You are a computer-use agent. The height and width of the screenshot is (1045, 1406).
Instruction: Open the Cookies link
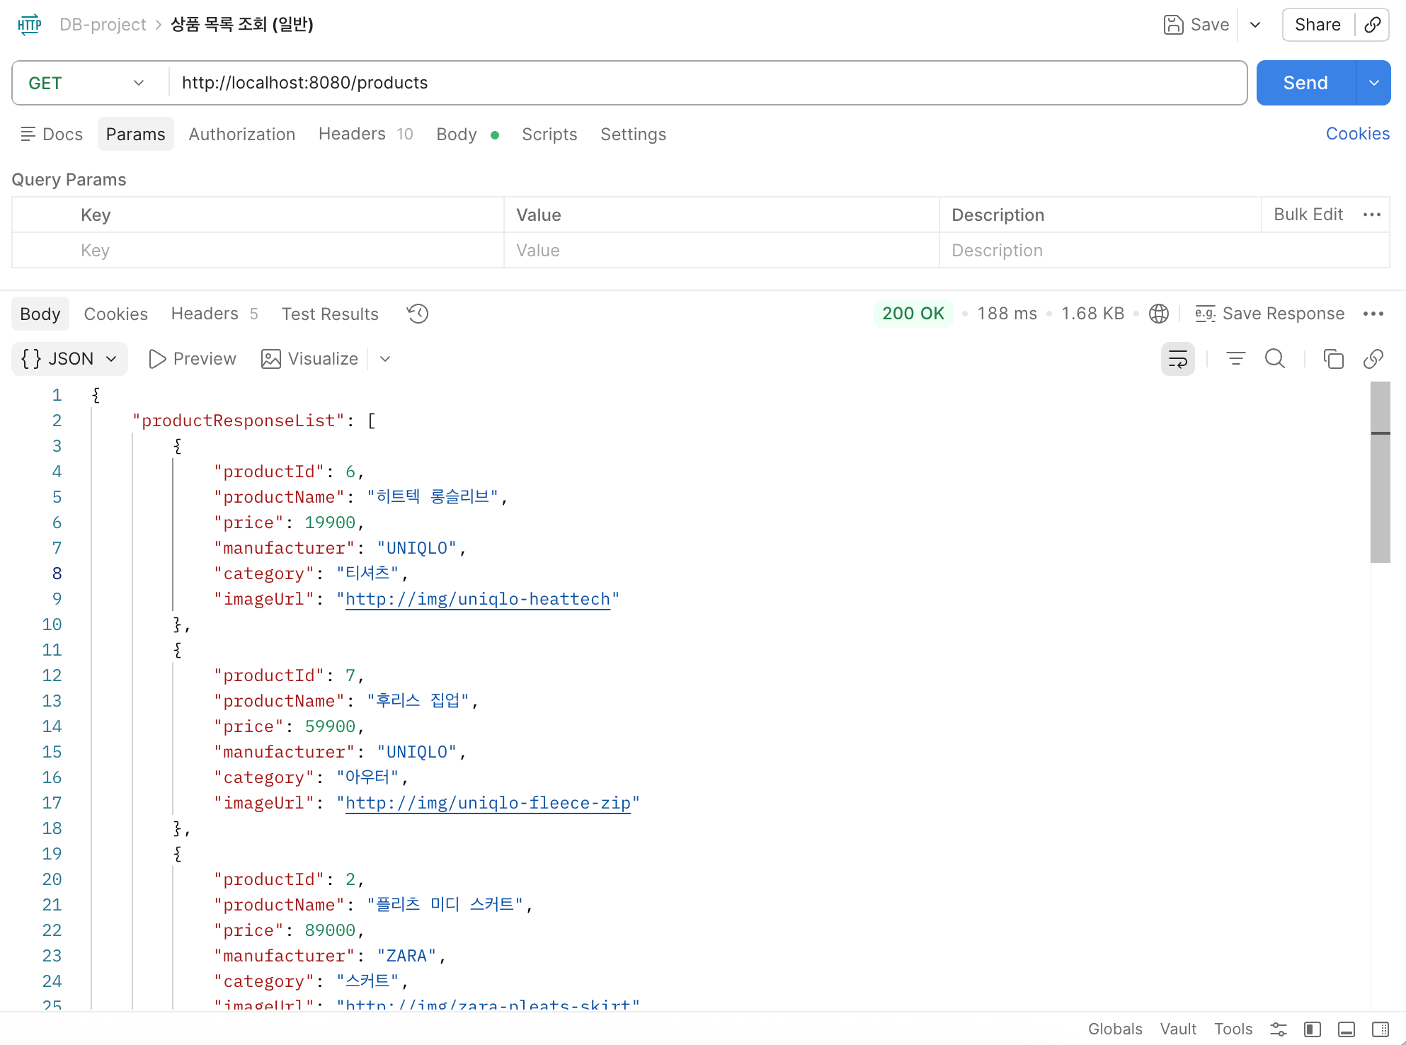click(x=1357, y=134)
